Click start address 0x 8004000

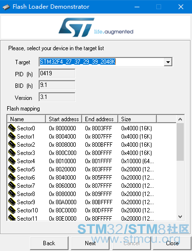coord(62,137)
